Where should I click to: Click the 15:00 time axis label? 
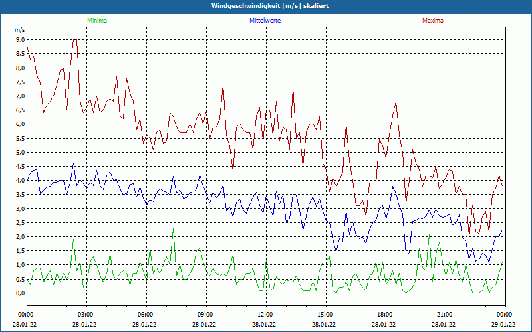(325, 315)
